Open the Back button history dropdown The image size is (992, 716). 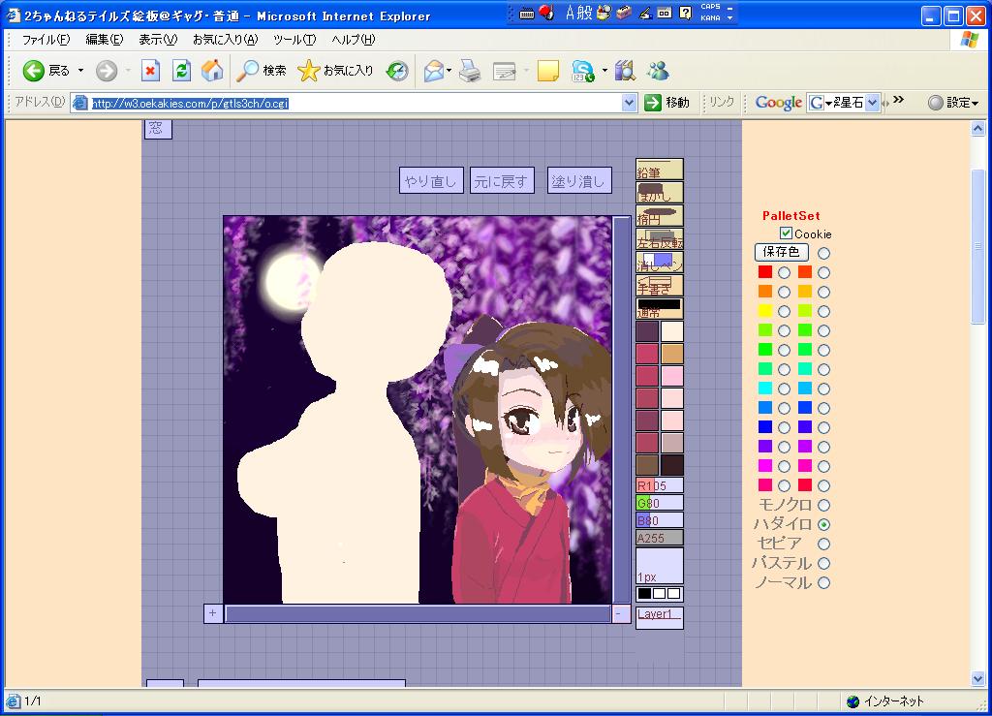[x=81, y=70]
